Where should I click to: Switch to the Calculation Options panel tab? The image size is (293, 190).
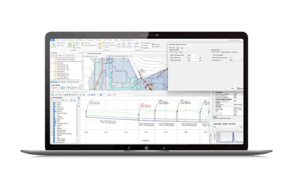click(73, 82)
